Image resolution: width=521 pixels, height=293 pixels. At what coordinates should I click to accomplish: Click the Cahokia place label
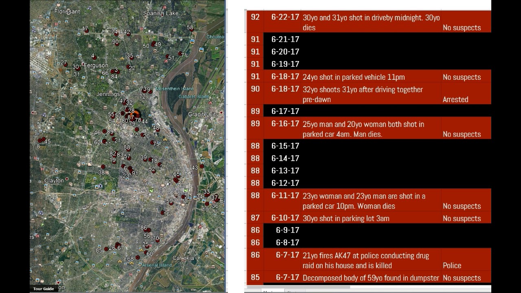[183, 258]
